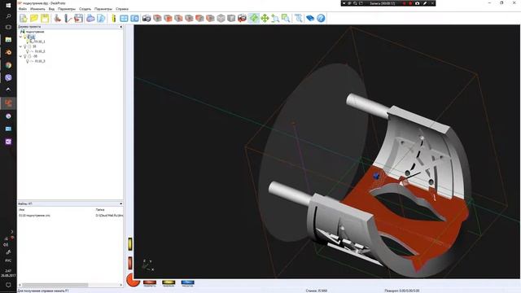Collapse the selected first part tree node
Viewport: 521px width, 293px height.
[x=20, y=37]
